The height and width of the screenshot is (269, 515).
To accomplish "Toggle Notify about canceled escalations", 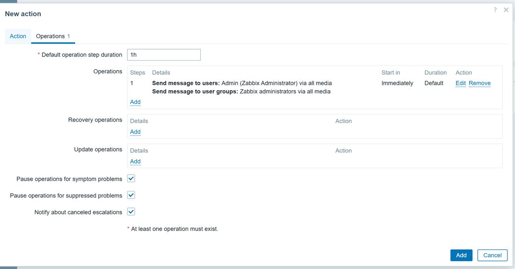I will 131,212.
